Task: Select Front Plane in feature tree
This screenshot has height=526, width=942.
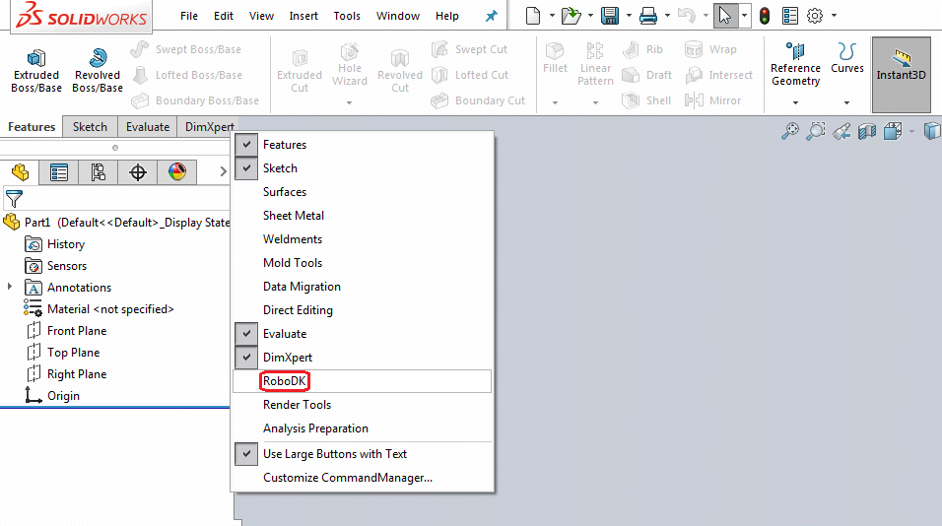Action: coord(76,331)
